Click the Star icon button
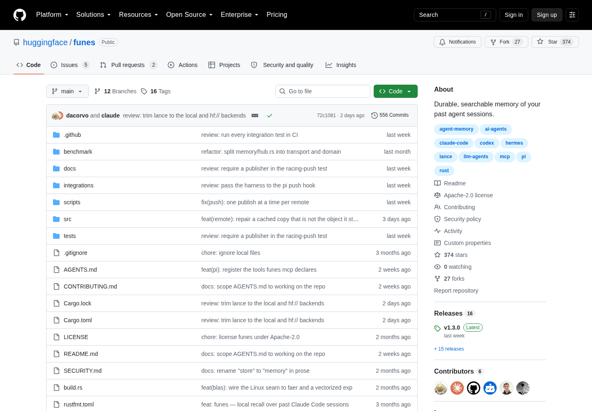This screenshot has width=592, height=411. [x=555, y=42]
